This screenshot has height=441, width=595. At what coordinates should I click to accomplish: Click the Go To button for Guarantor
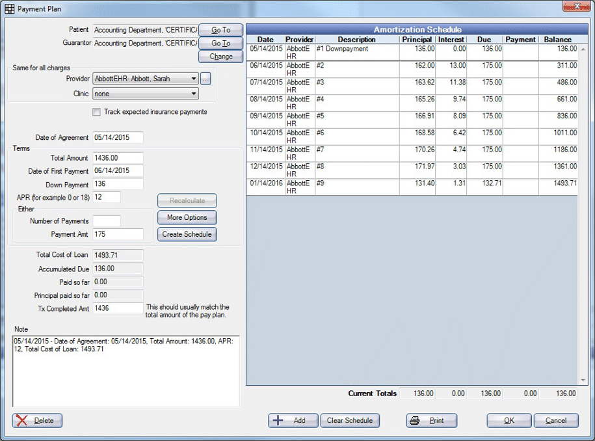[220, 43]
